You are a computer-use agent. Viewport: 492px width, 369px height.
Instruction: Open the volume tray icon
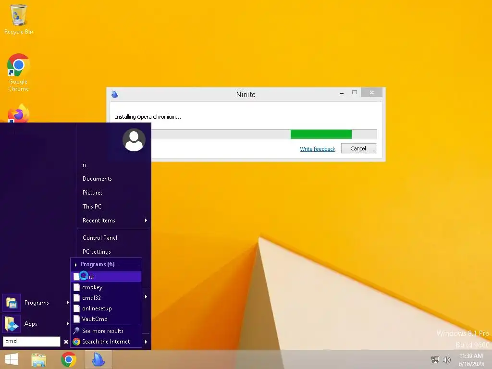coord(446,359)
